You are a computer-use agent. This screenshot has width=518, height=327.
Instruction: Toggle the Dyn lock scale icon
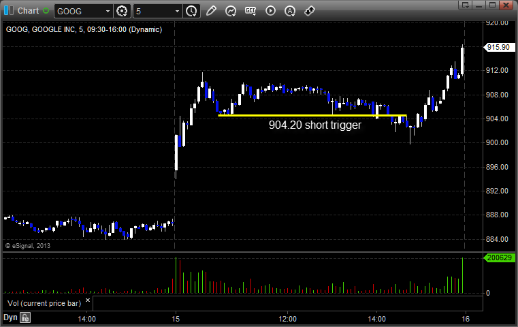coord(25,317)
